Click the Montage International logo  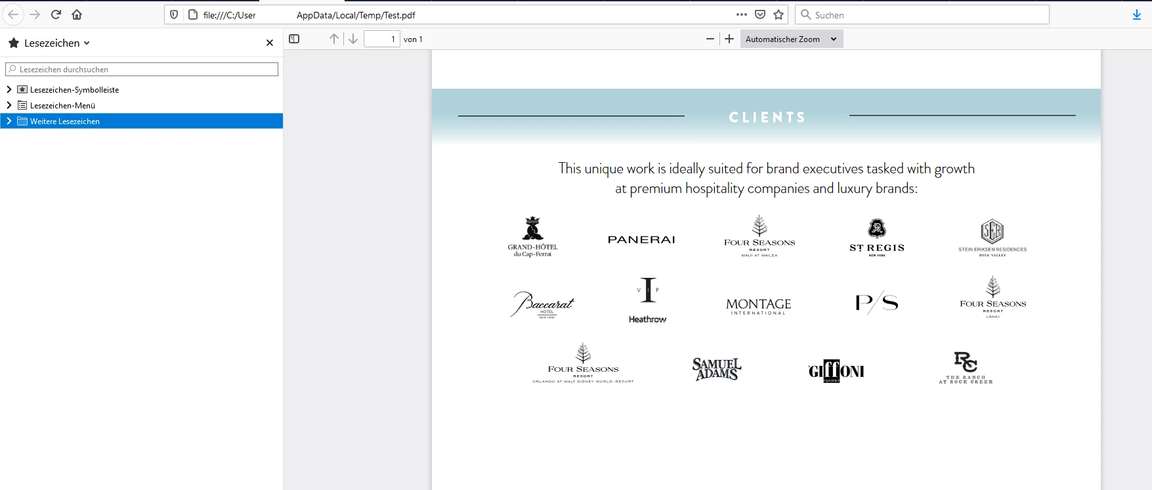coord(759,306)
